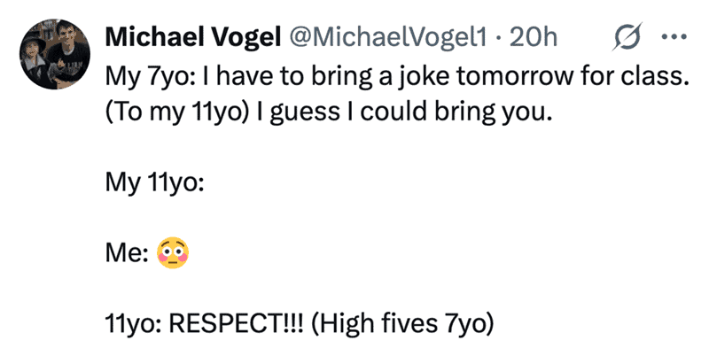Image resolution: width=709 pixels, height=356 pixels.
Task: Open the three-dot More options menu
Action: (674, 37)
